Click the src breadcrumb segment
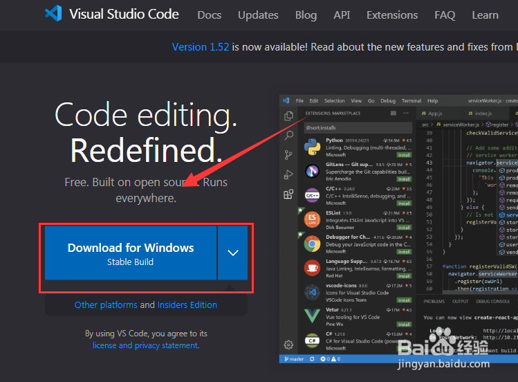 (x=425, y=125)
